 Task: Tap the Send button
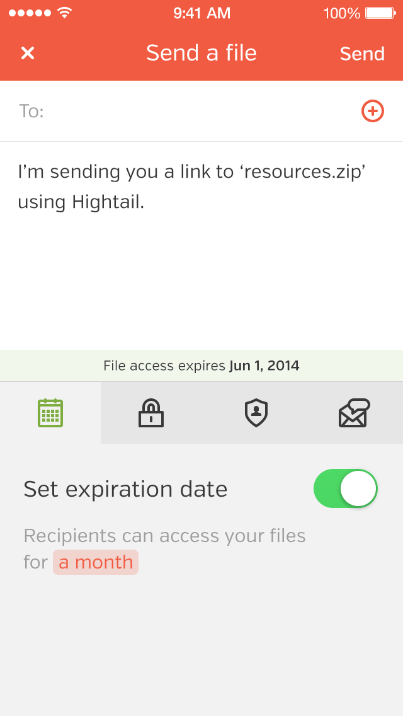[362, 54]
